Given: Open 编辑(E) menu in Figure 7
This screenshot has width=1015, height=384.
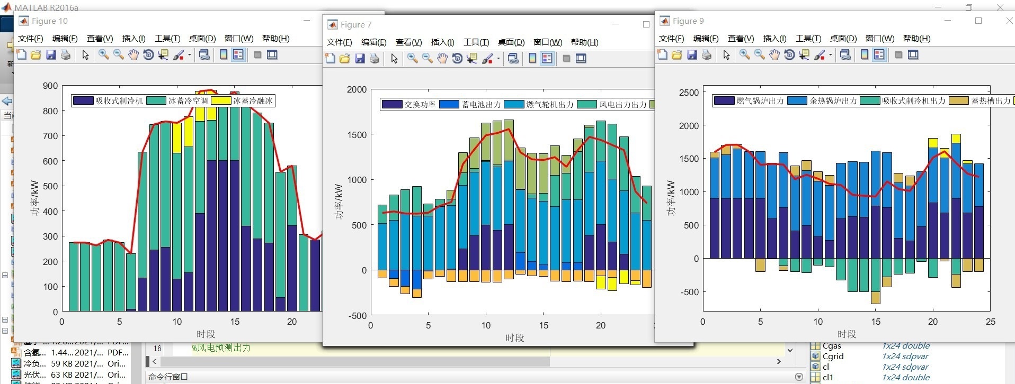Looking at the screenshot, I should 373,42.
